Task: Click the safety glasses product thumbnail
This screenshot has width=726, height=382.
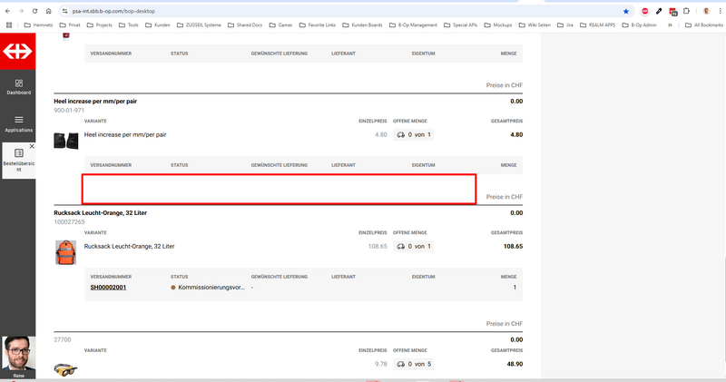Action: 65,369
